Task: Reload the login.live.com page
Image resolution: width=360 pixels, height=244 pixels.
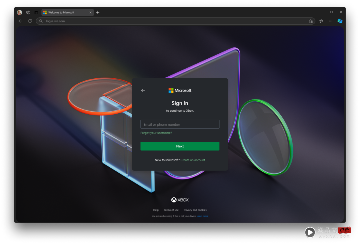Action: point(30,21)
